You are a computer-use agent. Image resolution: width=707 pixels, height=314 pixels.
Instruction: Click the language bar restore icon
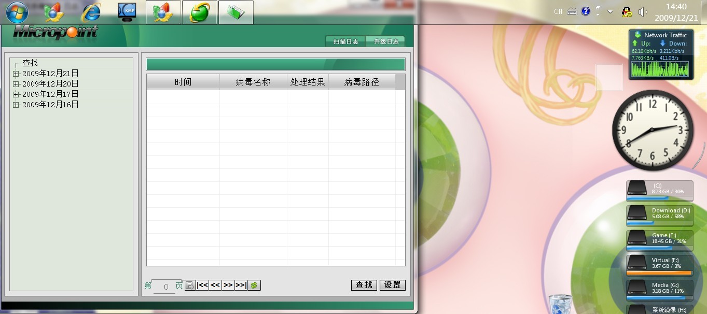(598, 9)
